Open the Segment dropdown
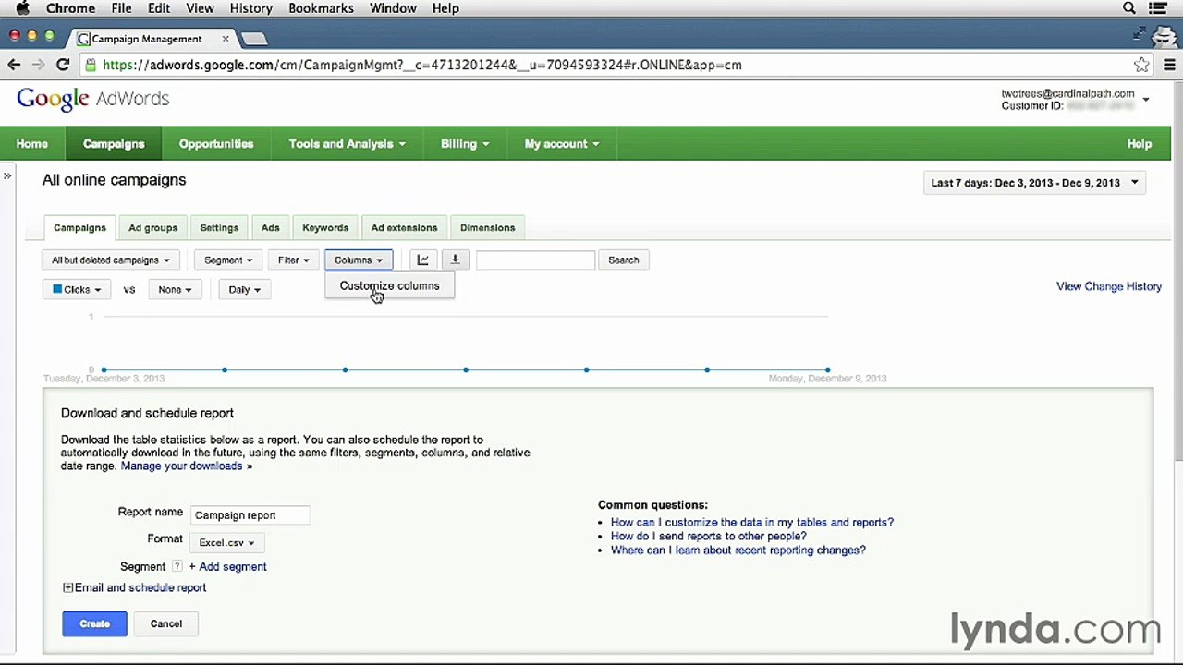This screenshot has width=1183, height=665. [x=228, y=260]
